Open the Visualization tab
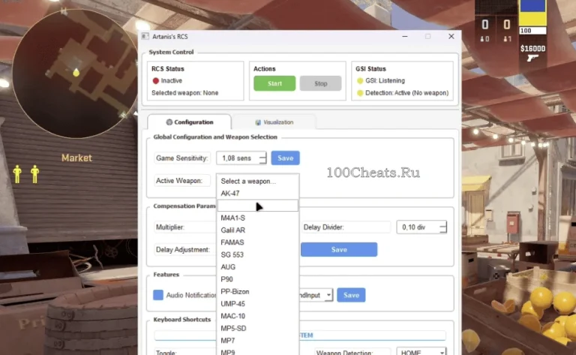The image size is (576, 355). point(274,122)
